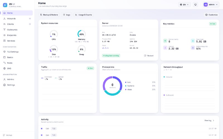Click the monitor theme icon
The image size is (223, 139).
pos(196,4)
